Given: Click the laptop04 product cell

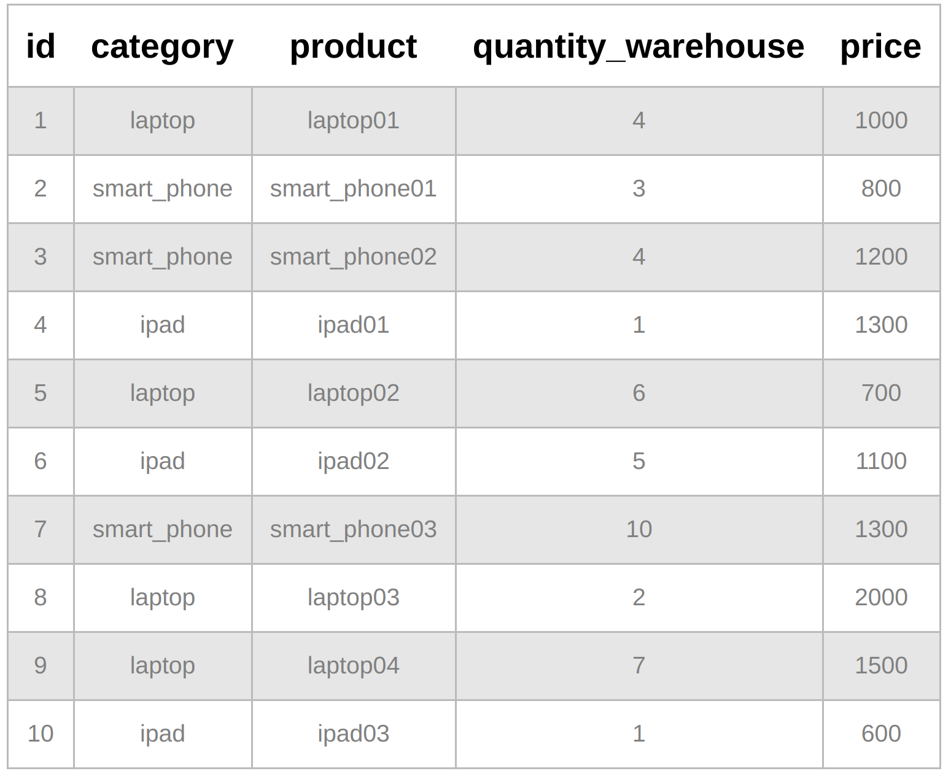Looking at the screenshot, I should point(353,665).
